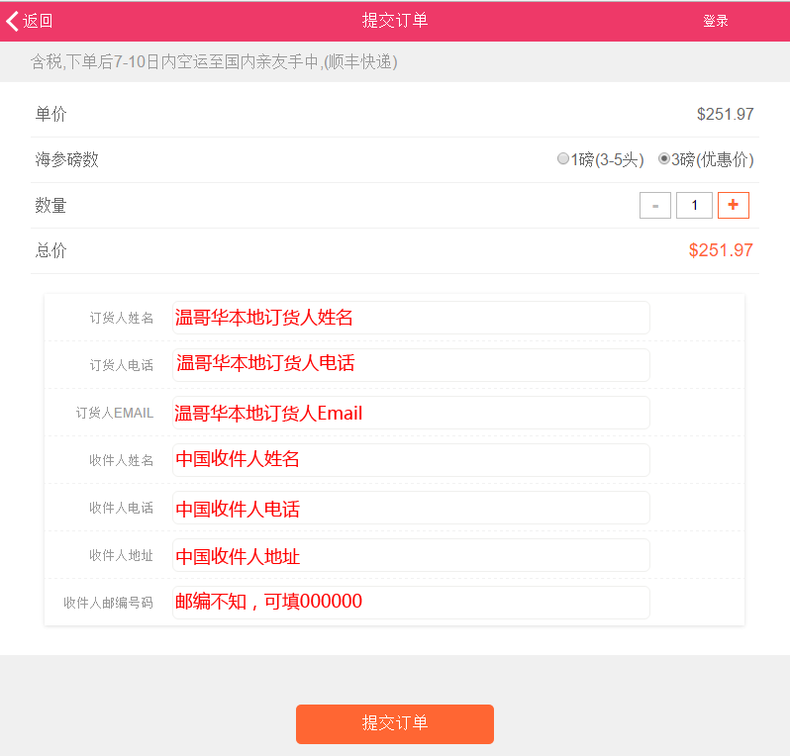Click the 收件人姓名 input field
This screenshot has height=756, width=790.
pos(411,460)
